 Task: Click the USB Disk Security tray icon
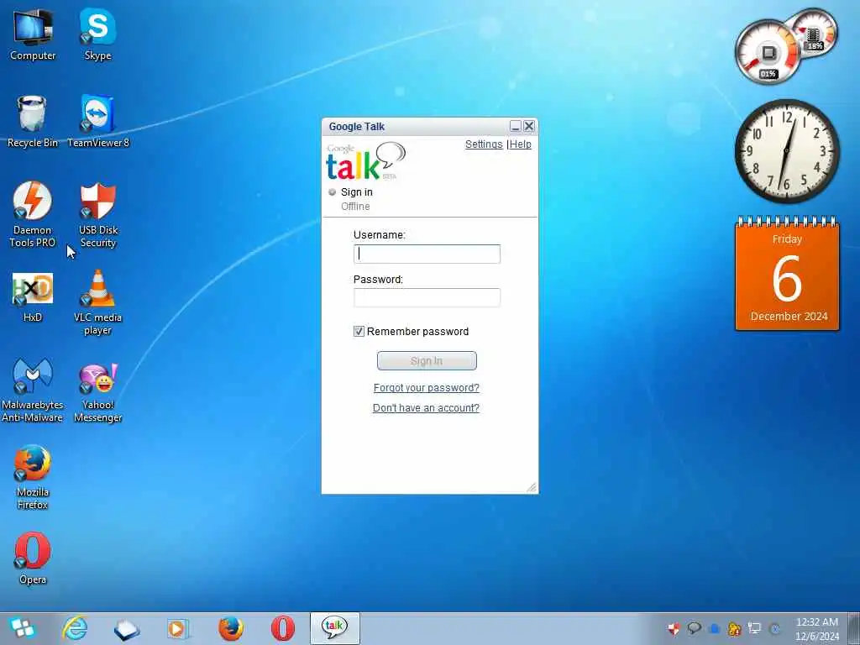pos(674,628)
